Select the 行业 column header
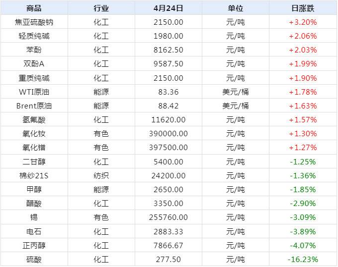The image size is (338, 267). [x=101, y=8]
